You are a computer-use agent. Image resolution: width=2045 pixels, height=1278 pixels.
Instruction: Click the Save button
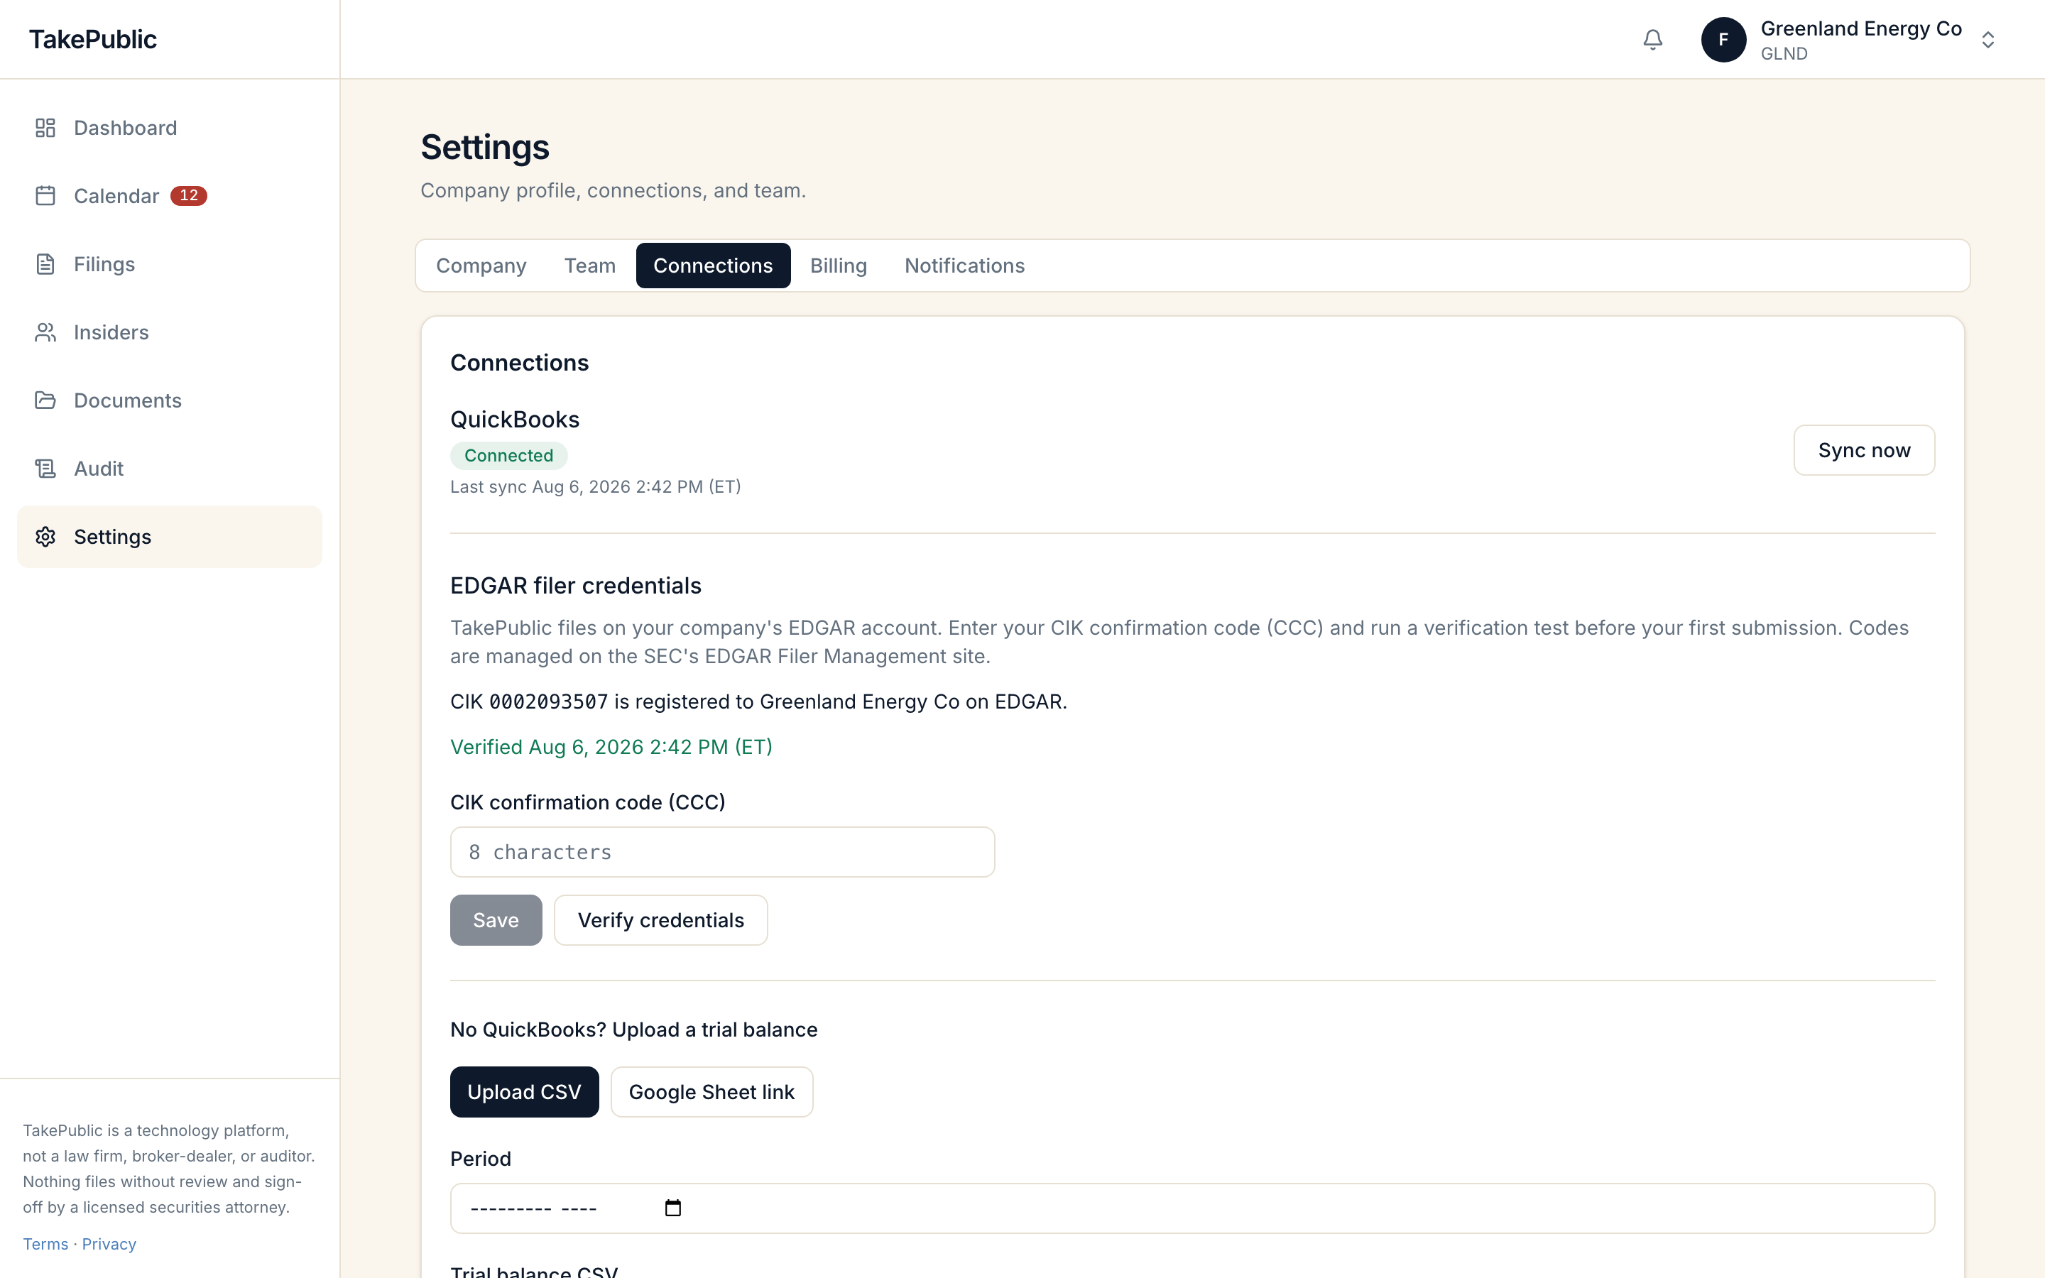click(x=496, y=920)
